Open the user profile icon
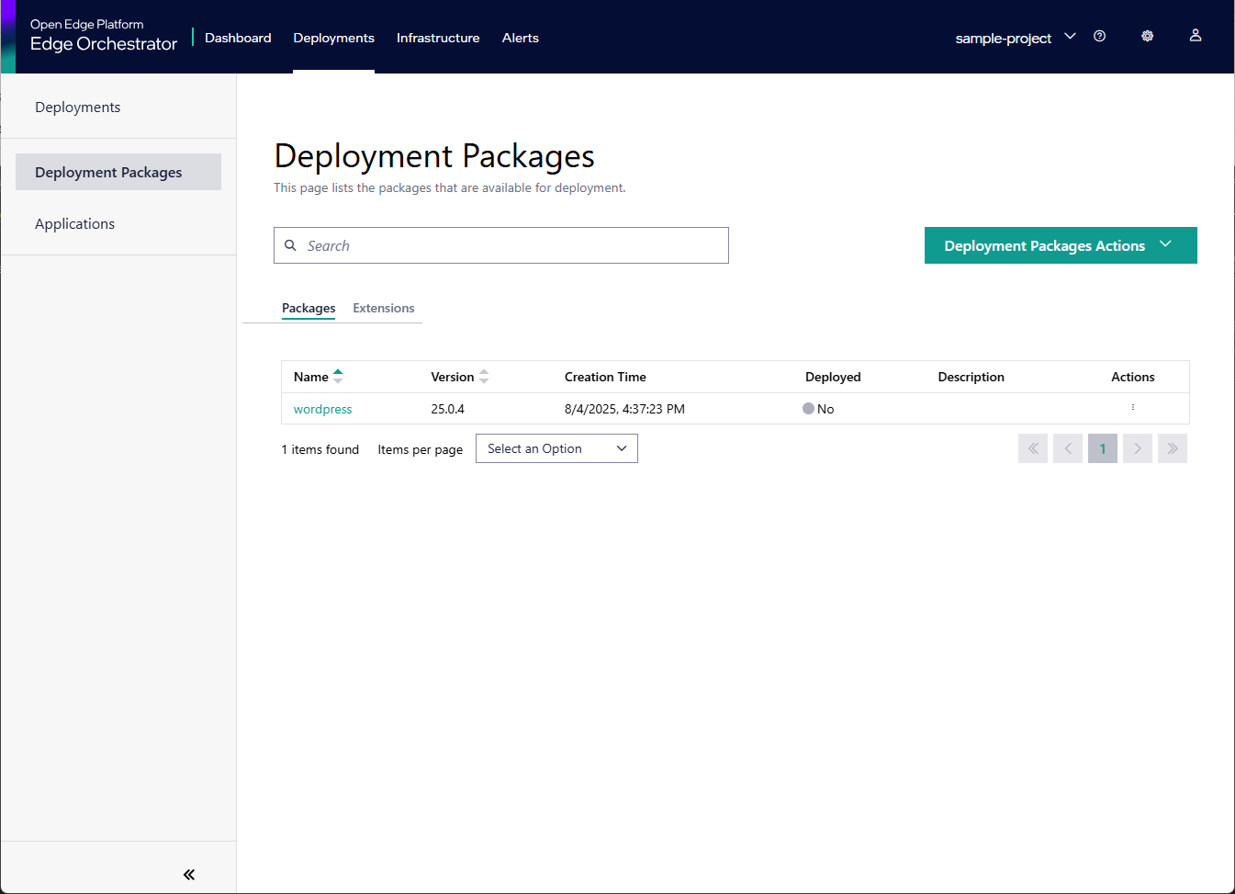Screen dimensions: 1235x894 pyautogui.click(x=1195, y=36)
